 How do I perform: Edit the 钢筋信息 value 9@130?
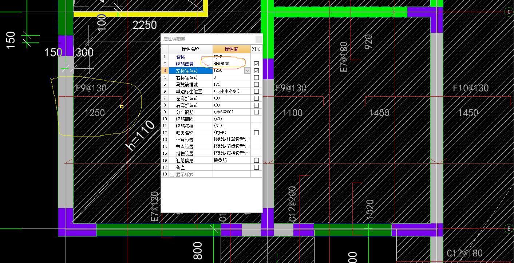click(x=232, y=64)
